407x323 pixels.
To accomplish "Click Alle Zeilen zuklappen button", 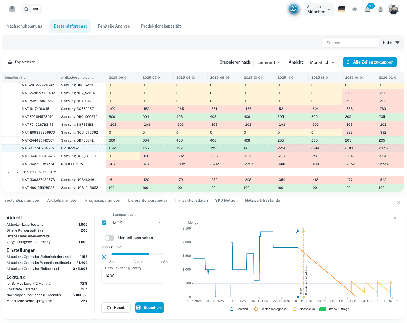I will click(370, 62).
